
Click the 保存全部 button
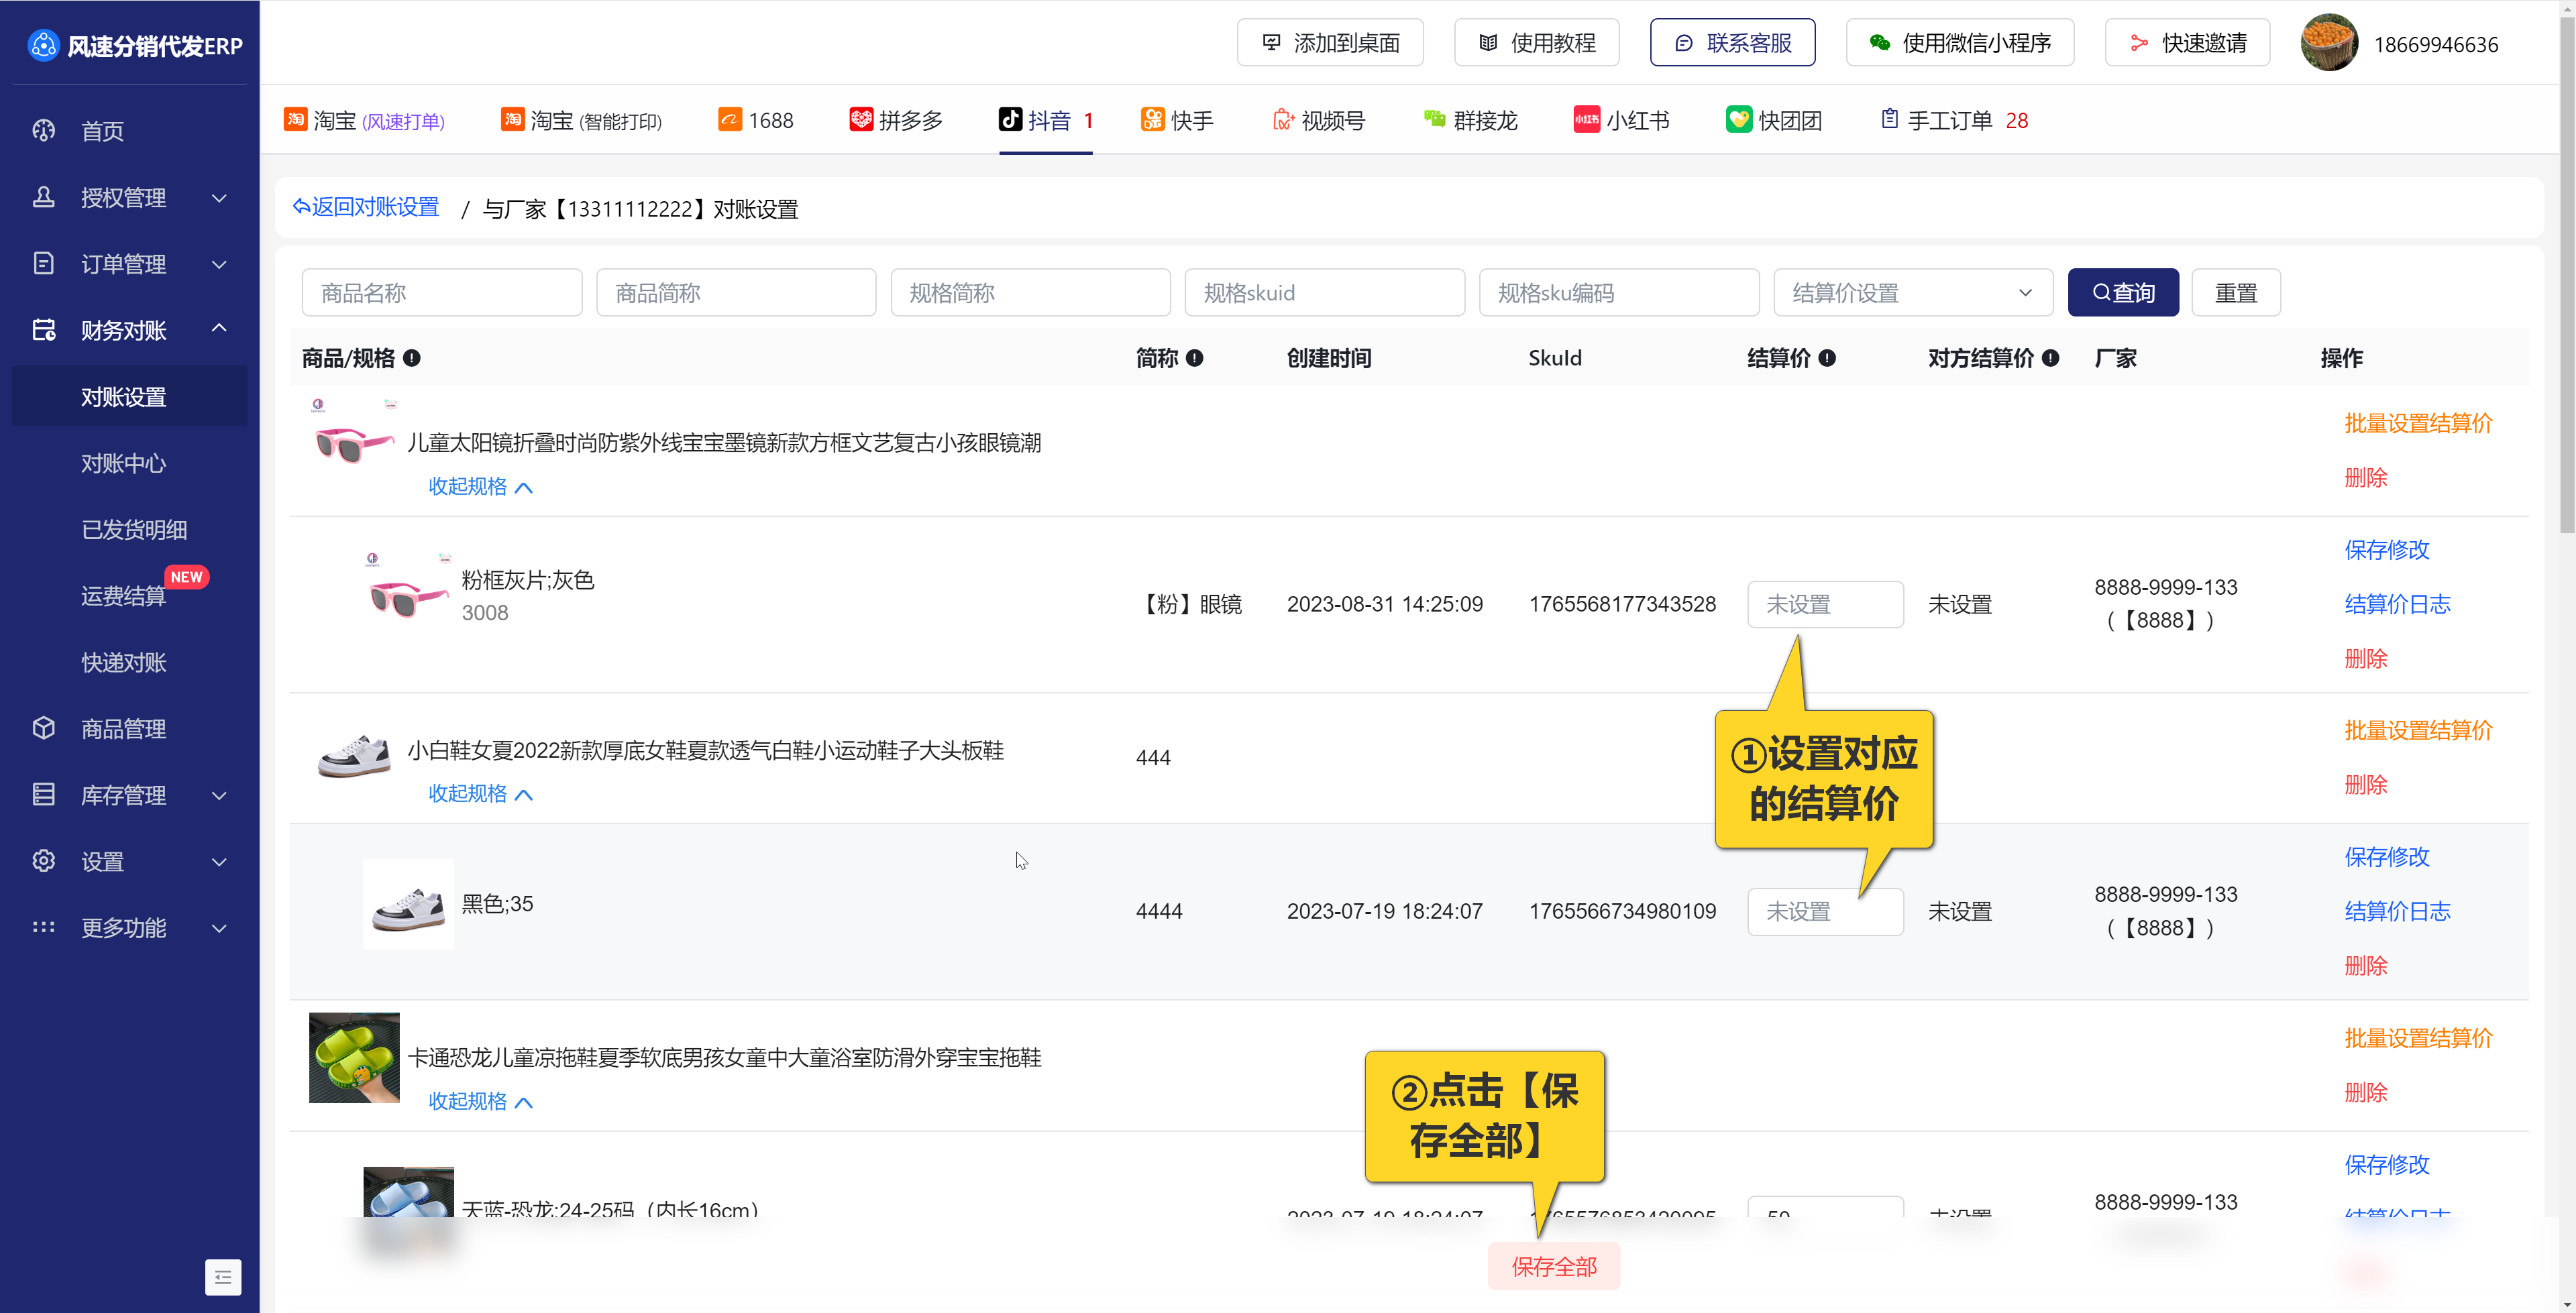[x=1553, y=1267]
